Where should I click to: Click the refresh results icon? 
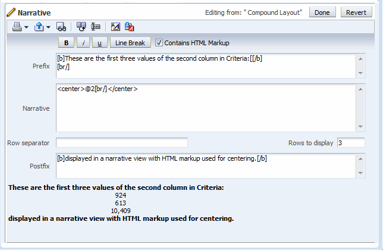(81, 27)
